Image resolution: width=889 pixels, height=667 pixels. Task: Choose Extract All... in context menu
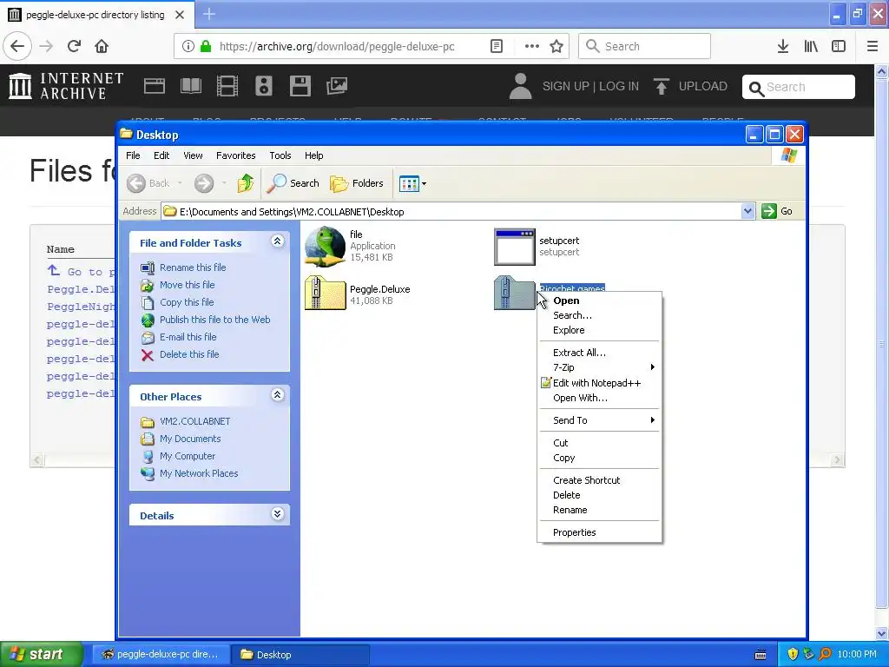click(x=599, y=353)
